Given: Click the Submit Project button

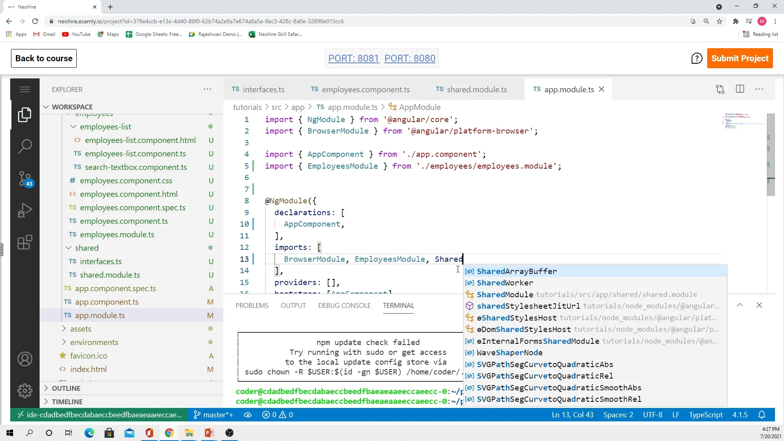Looking at the screenshot, I should click(x=739, y=58).
